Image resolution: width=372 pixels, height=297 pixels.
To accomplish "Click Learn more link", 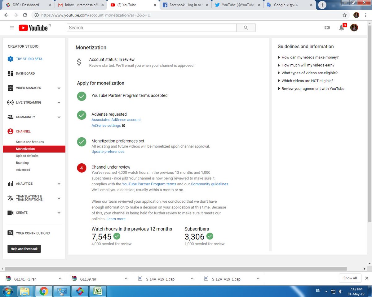I will click(116, 219).
